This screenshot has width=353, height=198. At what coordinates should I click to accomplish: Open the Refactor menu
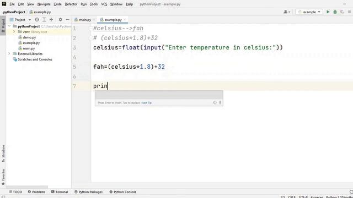click(x=71, y=4)
